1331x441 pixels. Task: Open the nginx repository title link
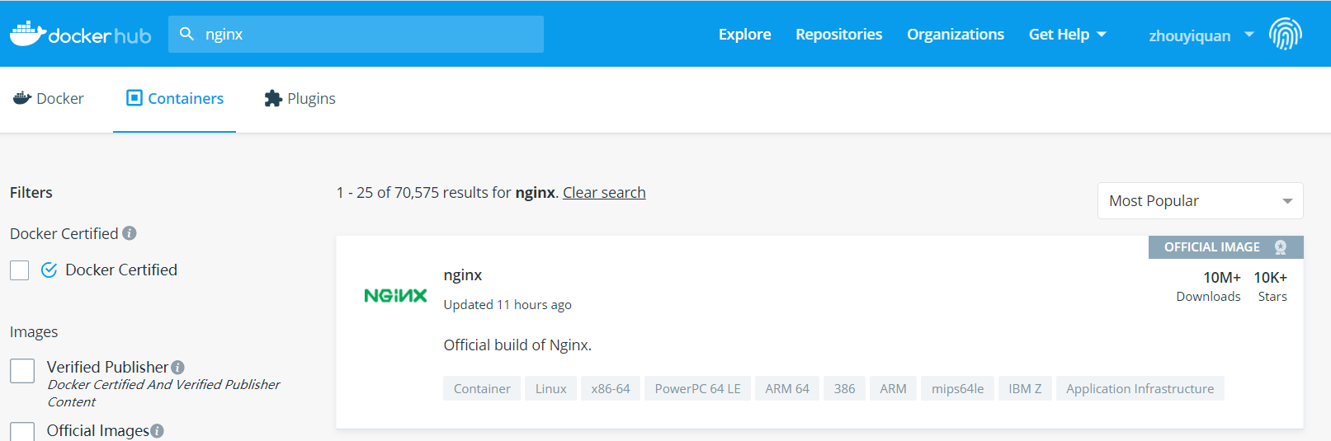[x=463, y=275]
